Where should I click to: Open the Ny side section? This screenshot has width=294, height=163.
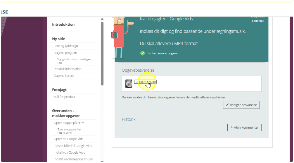pyautogui.click(x=59, y=39)
